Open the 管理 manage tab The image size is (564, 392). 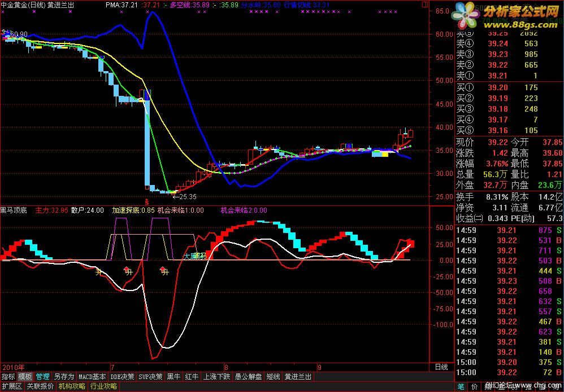(x=42, y=377)
